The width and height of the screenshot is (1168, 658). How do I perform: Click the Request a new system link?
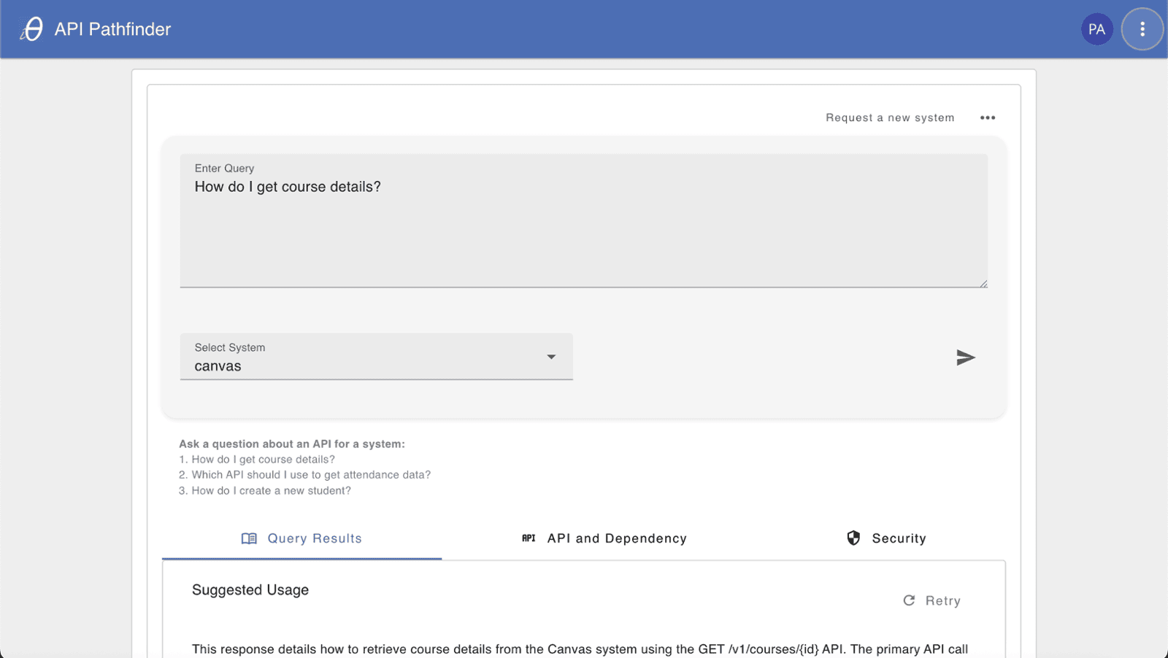(x=890, y=117)
